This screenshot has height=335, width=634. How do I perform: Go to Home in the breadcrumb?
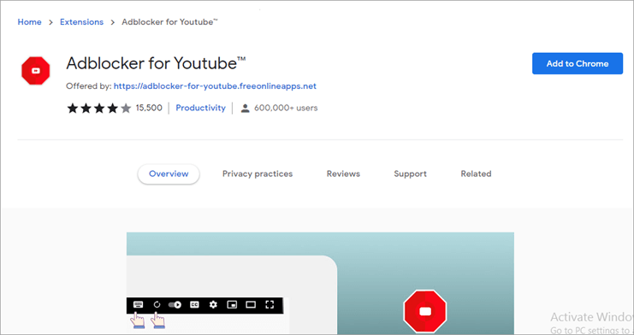coord(29,22)
